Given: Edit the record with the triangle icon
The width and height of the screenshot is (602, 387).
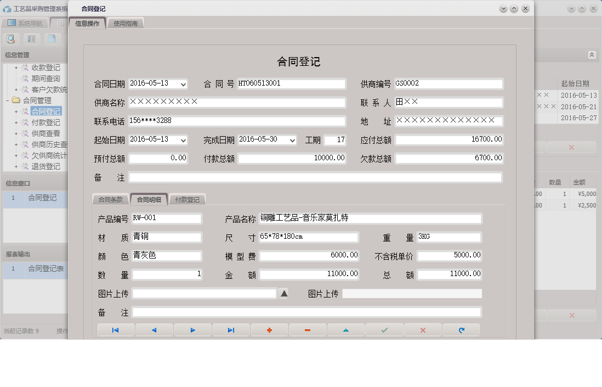Looking at the screenshot, I should coord(346,329).
